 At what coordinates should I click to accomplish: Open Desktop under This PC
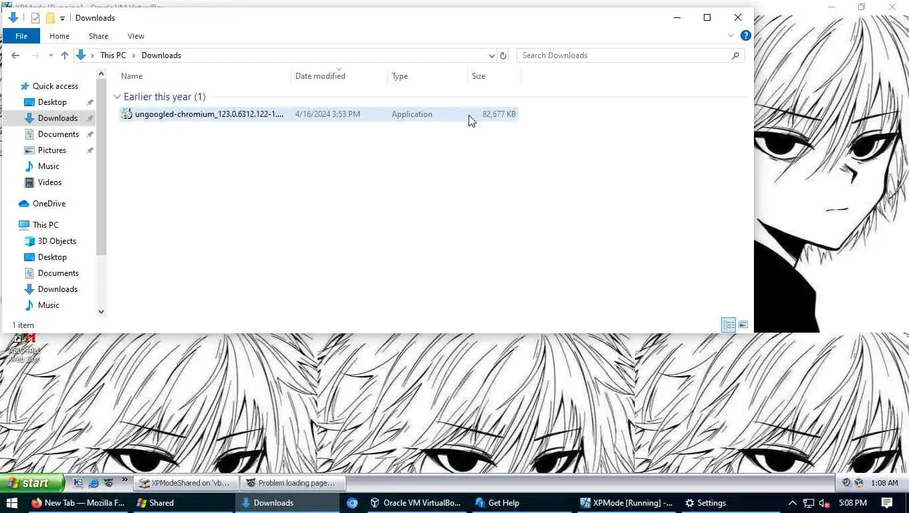click(52, 257)
